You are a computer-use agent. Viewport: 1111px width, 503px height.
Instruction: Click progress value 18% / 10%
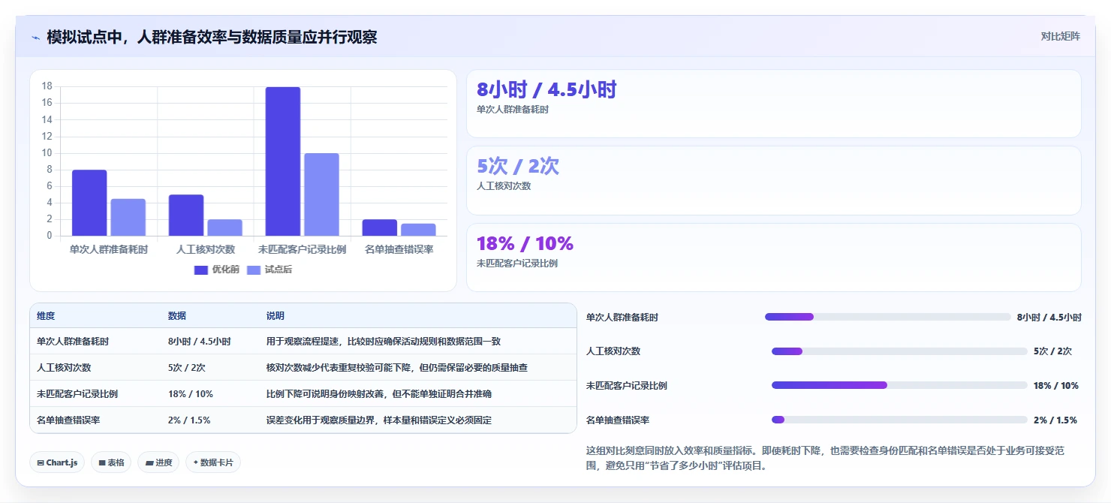1056,386
